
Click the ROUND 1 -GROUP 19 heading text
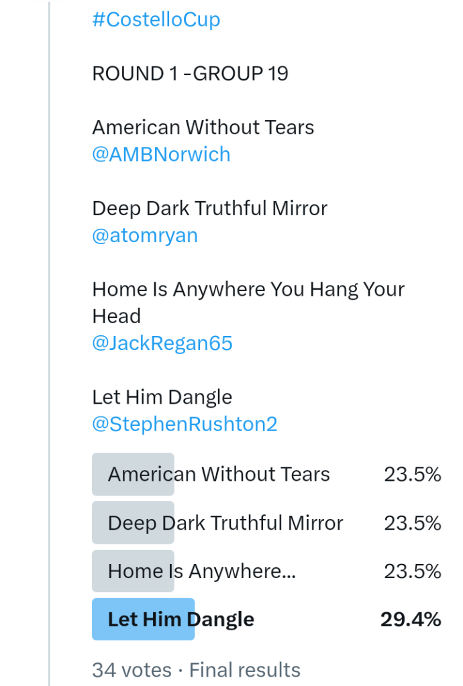click(190, 73)
